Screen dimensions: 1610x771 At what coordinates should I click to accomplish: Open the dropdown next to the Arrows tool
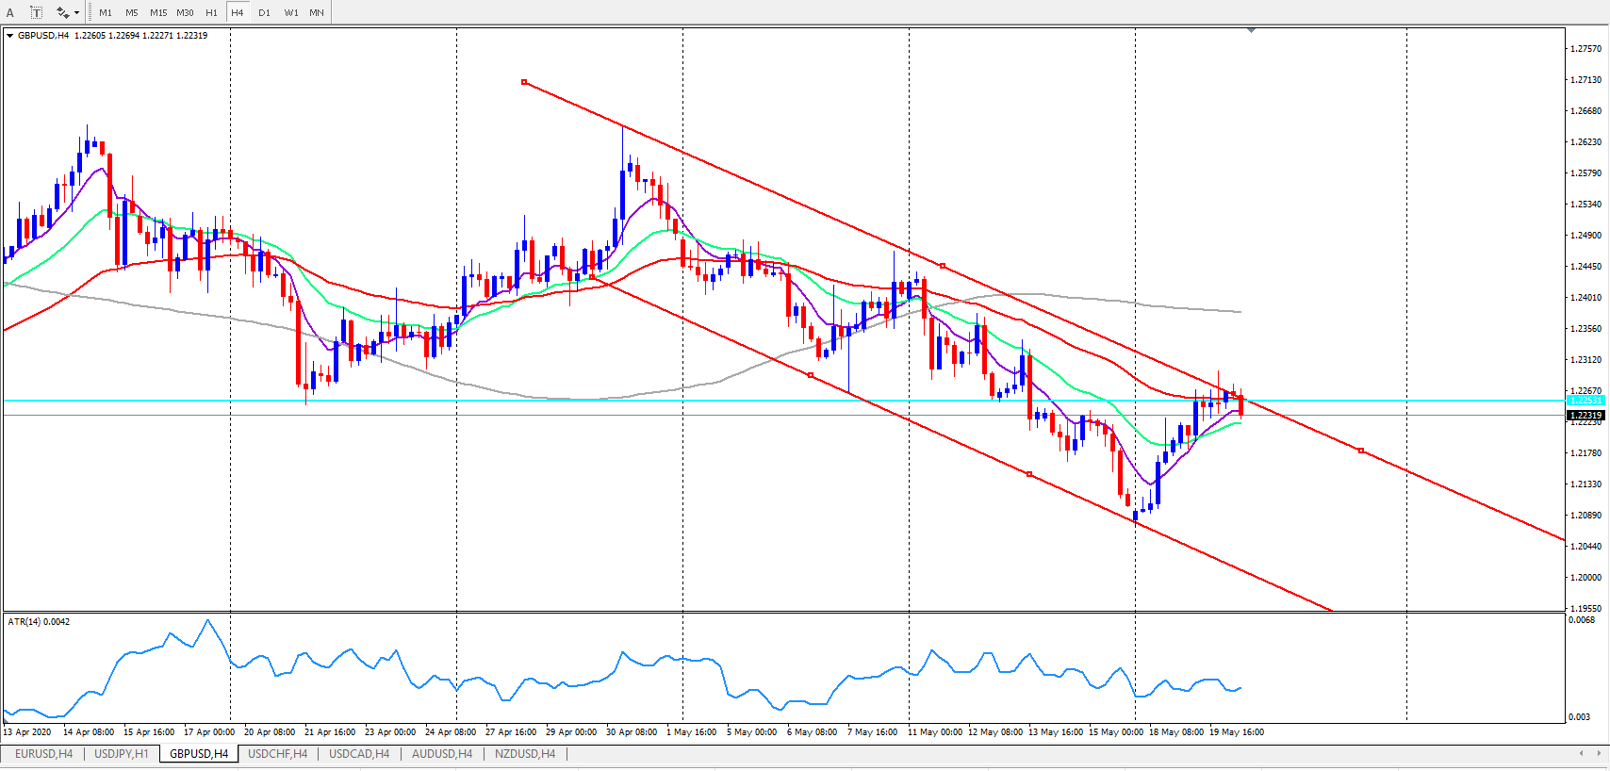pos(77,12)
